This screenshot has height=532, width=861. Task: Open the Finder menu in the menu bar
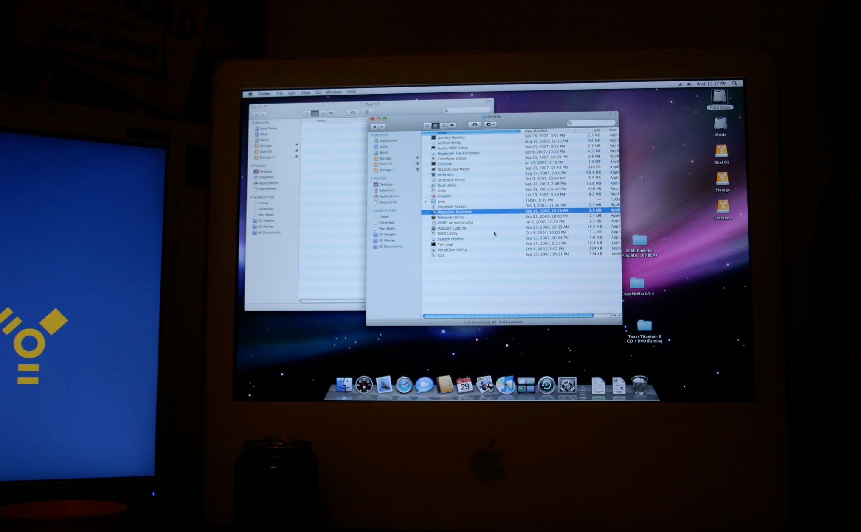(x=264, y=93)
